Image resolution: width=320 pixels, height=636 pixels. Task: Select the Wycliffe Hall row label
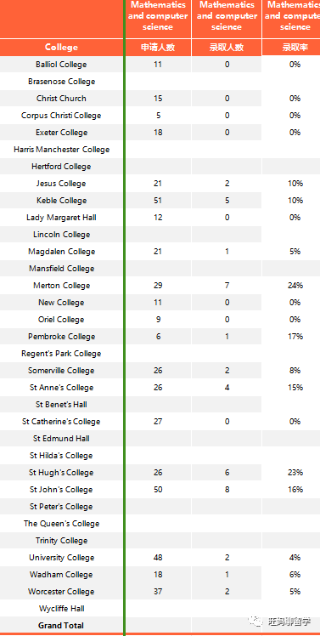pyautogui.click(x=61, y=609)
